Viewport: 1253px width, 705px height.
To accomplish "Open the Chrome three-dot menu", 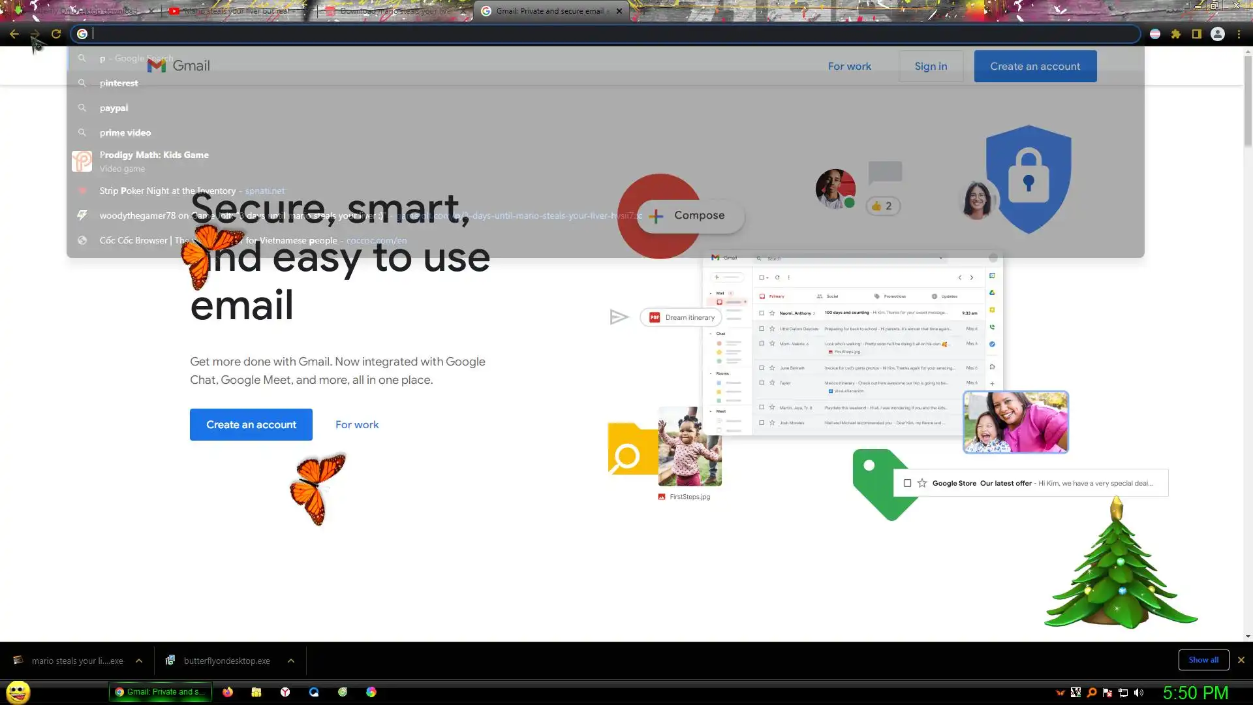I will pos(1239,34).
